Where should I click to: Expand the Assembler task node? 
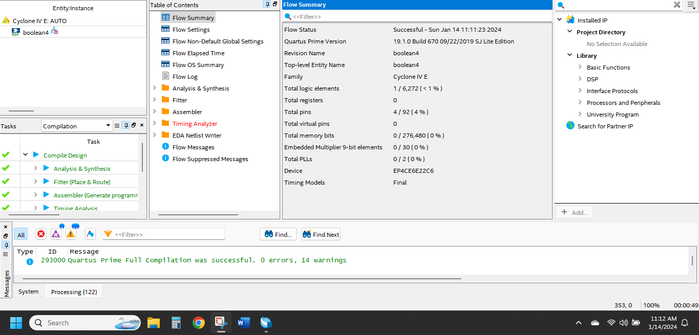click(35, 194)
